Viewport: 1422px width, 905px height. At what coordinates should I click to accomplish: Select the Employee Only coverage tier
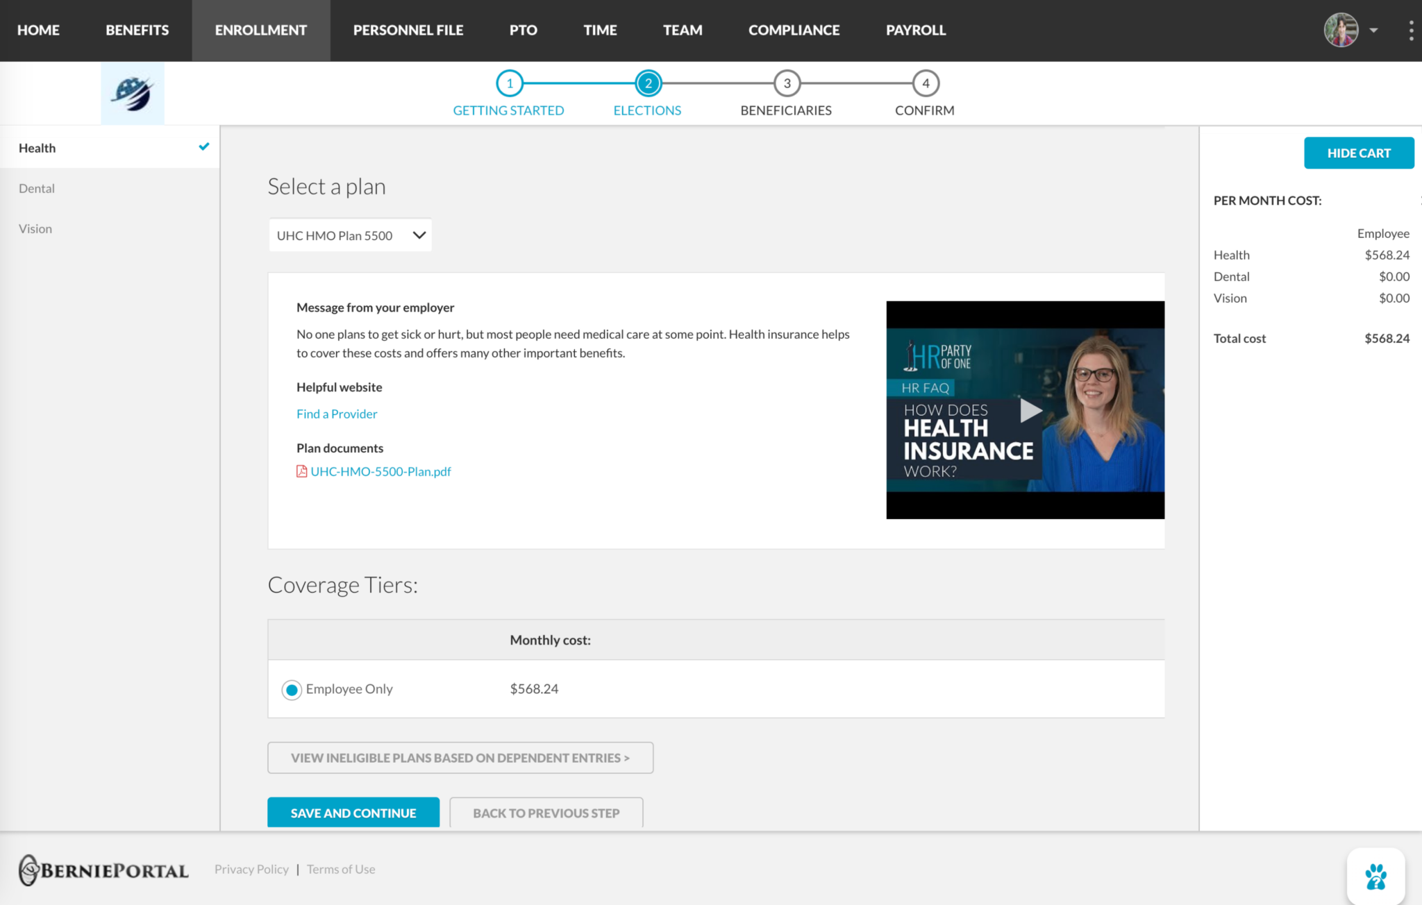pyautogui.click(x=291, y=689)
